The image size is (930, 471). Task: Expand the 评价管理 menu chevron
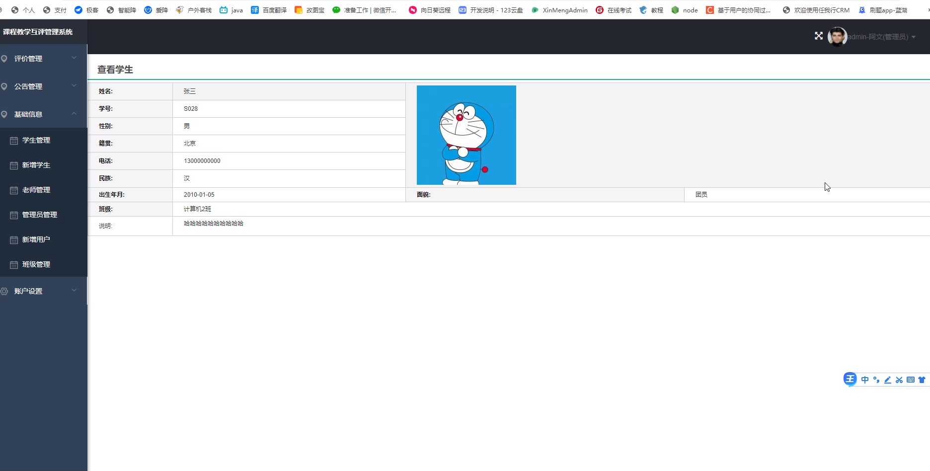coord(74,58)
